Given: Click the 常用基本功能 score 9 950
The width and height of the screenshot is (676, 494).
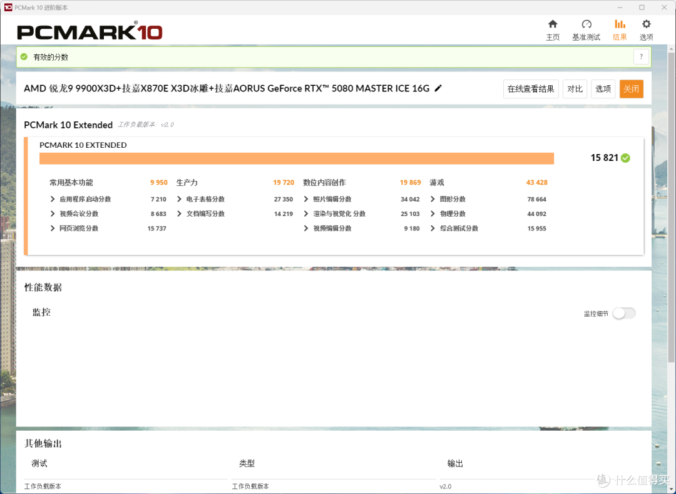Looking at the screenshot, I should (158, 183).
